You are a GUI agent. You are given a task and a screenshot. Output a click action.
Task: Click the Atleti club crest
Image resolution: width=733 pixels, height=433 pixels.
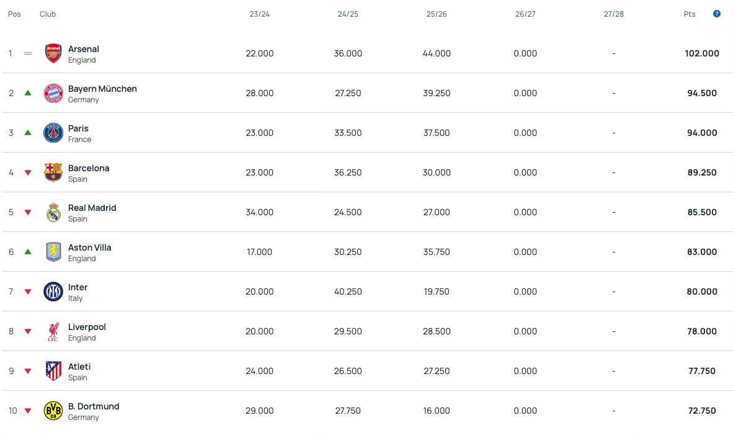53,372
